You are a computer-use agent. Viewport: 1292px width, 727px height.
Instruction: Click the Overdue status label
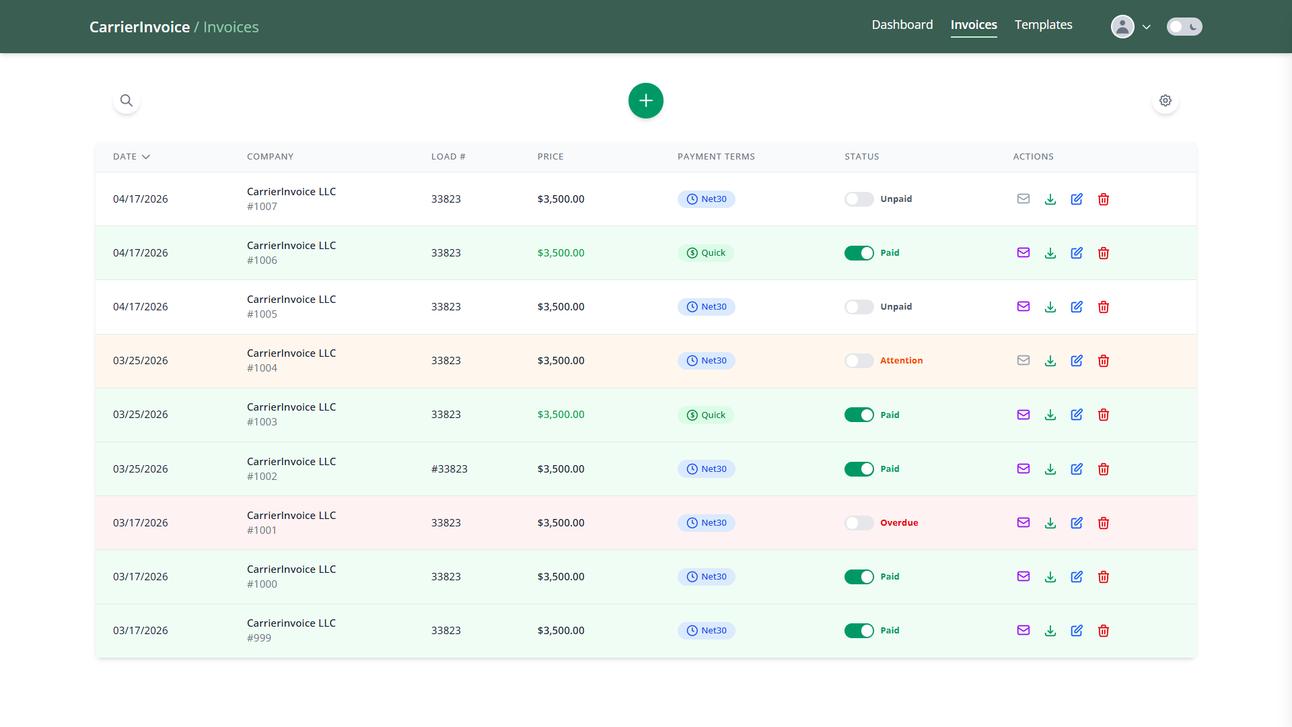click(x=899, y=523)
